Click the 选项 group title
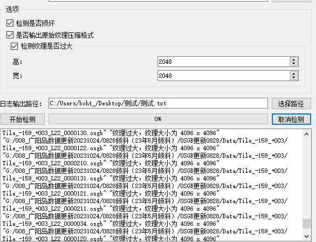Viewport: 316px width, 242px height. 12,9
